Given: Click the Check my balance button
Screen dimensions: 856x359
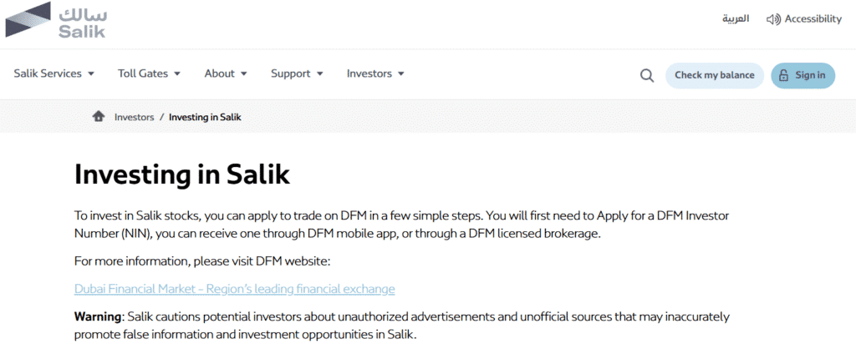Looking at the screenshot, I should coord(714,75).
